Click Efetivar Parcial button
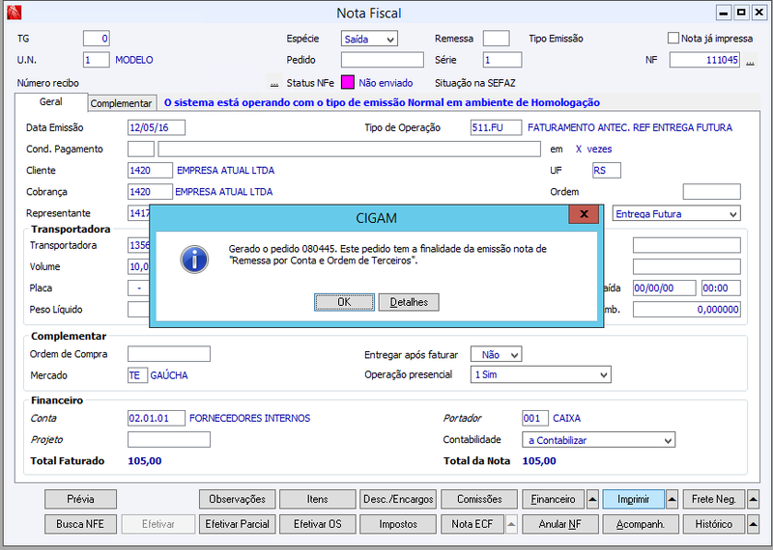 237,524
